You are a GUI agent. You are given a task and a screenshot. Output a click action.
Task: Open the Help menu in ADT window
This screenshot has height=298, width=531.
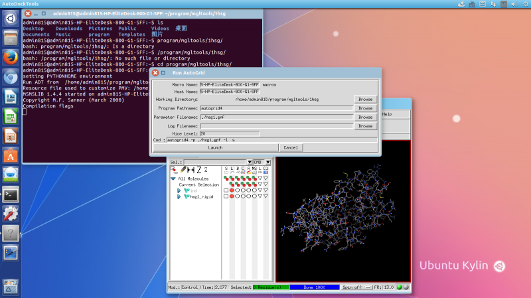pos(387,114)
